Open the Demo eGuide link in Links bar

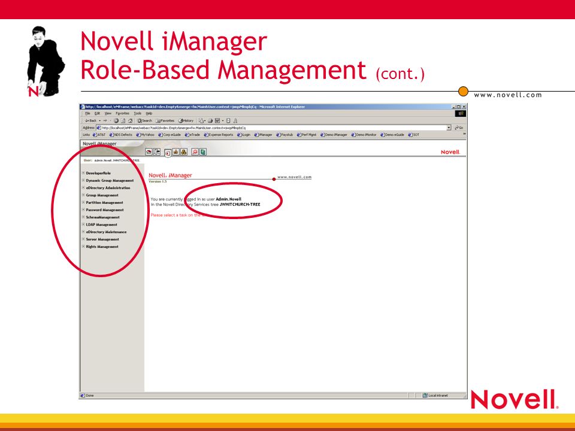pos(392,135)
